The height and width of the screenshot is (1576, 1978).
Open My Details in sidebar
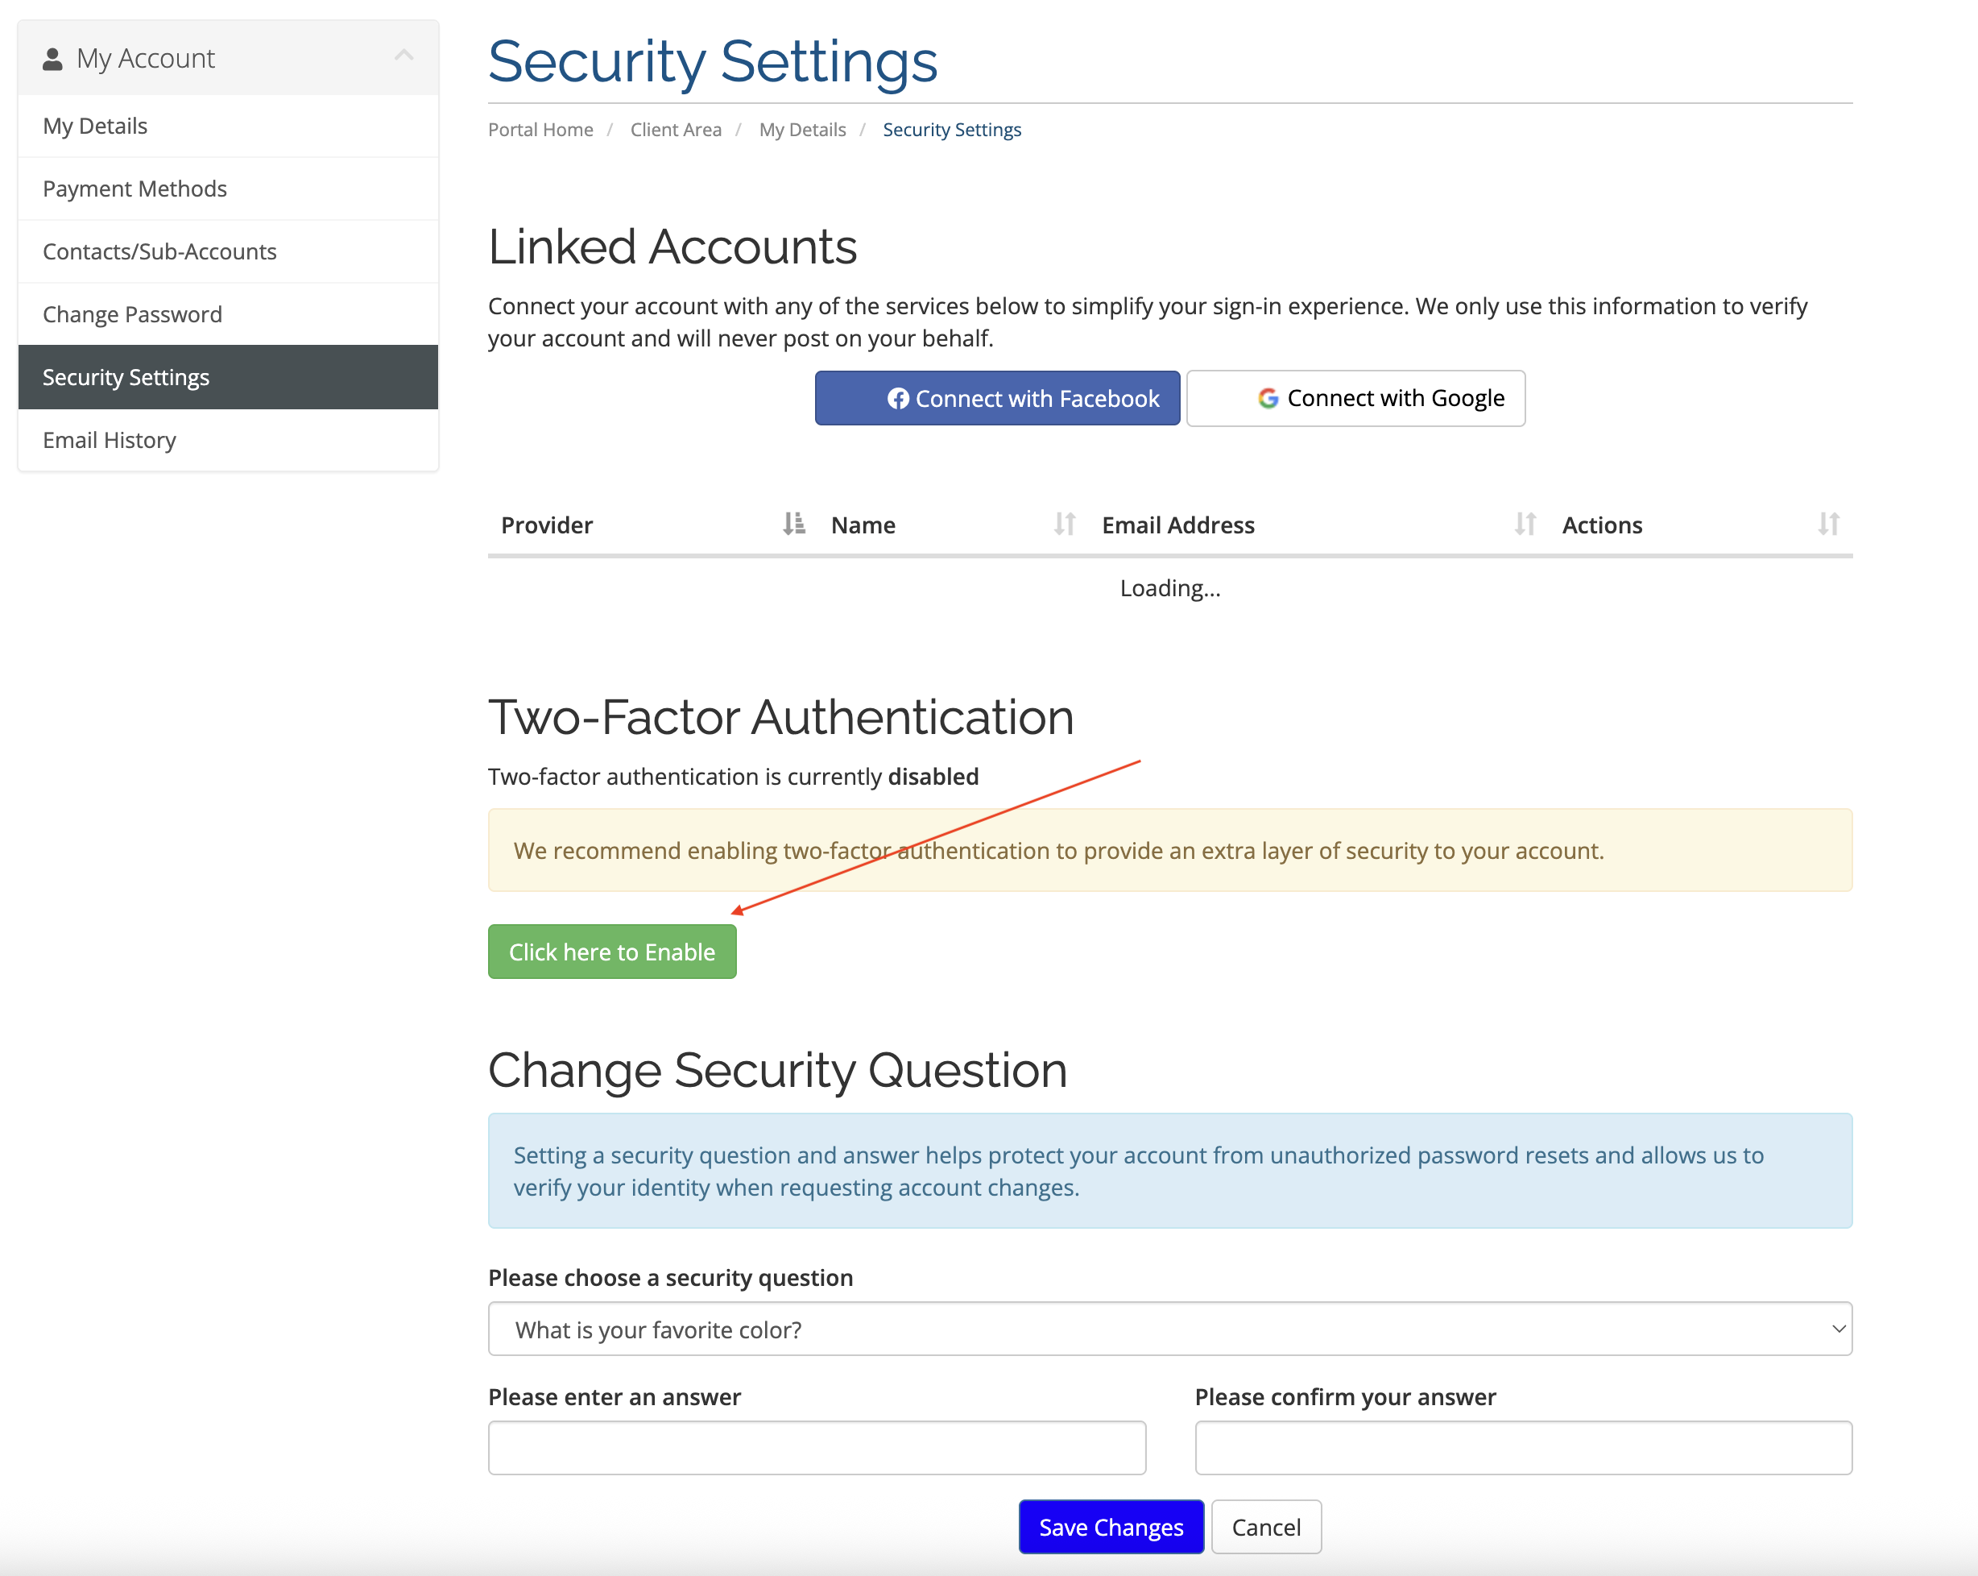[x=95, y=126]
